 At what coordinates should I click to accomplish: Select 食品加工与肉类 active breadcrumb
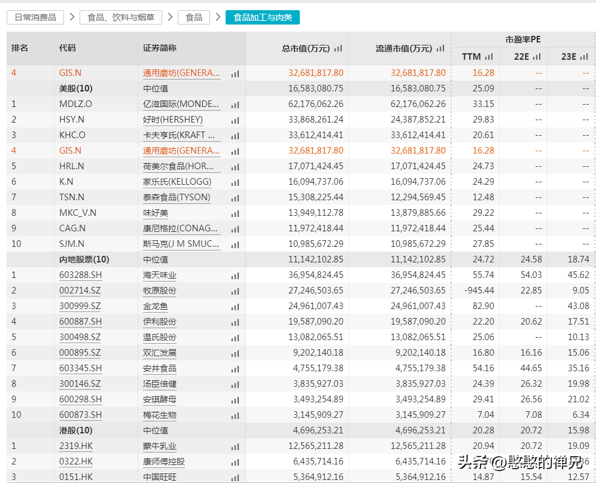pyautogui.click(x=263, y=17)
